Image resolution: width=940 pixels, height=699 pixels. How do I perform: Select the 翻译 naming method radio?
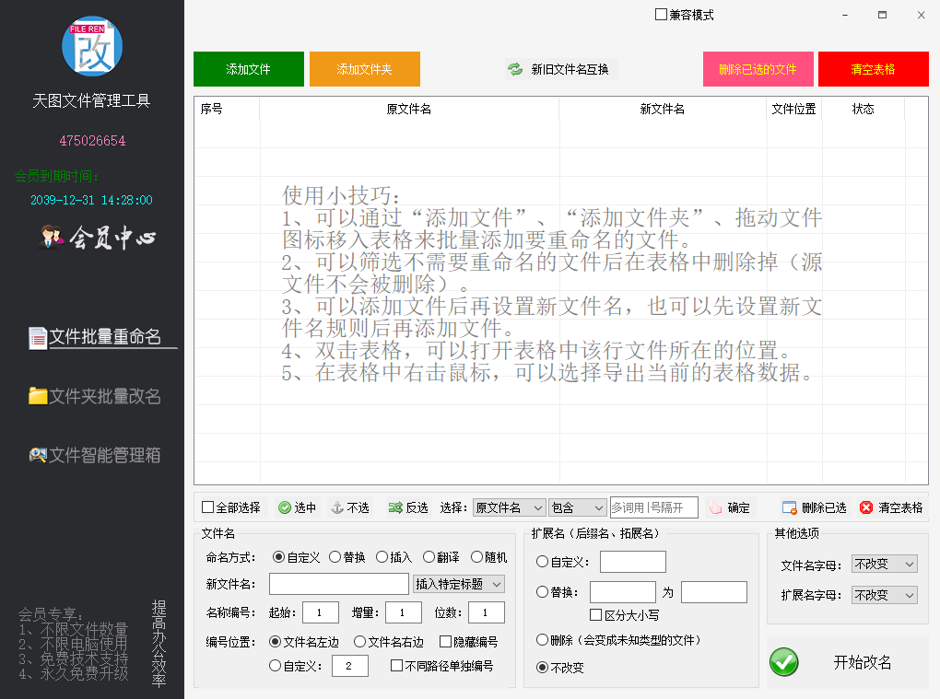pyautogui.click(x=429, y=557)
